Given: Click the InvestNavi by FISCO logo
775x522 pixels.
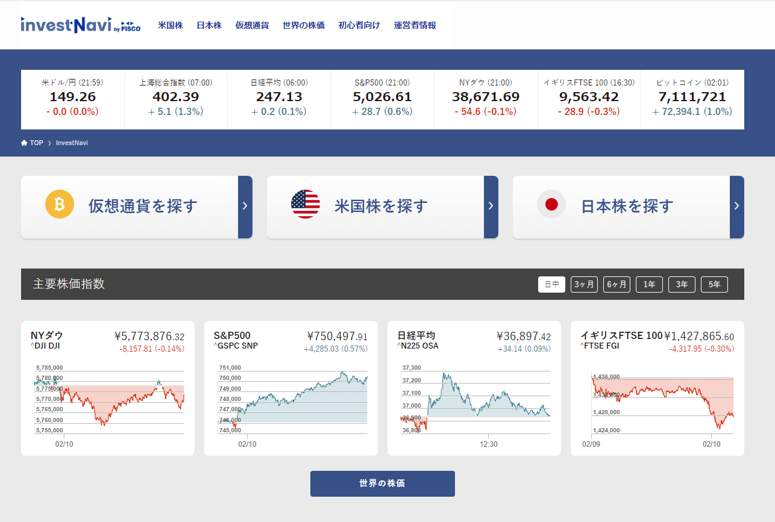Looking at the screenshot, I should [x=80, y=25].
